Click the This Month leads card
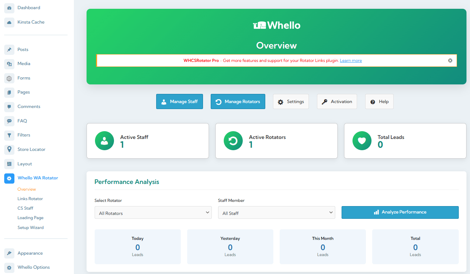 (323, 247)
